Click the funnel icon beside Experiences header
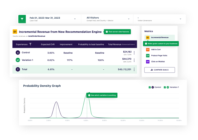 pos(30,44)
